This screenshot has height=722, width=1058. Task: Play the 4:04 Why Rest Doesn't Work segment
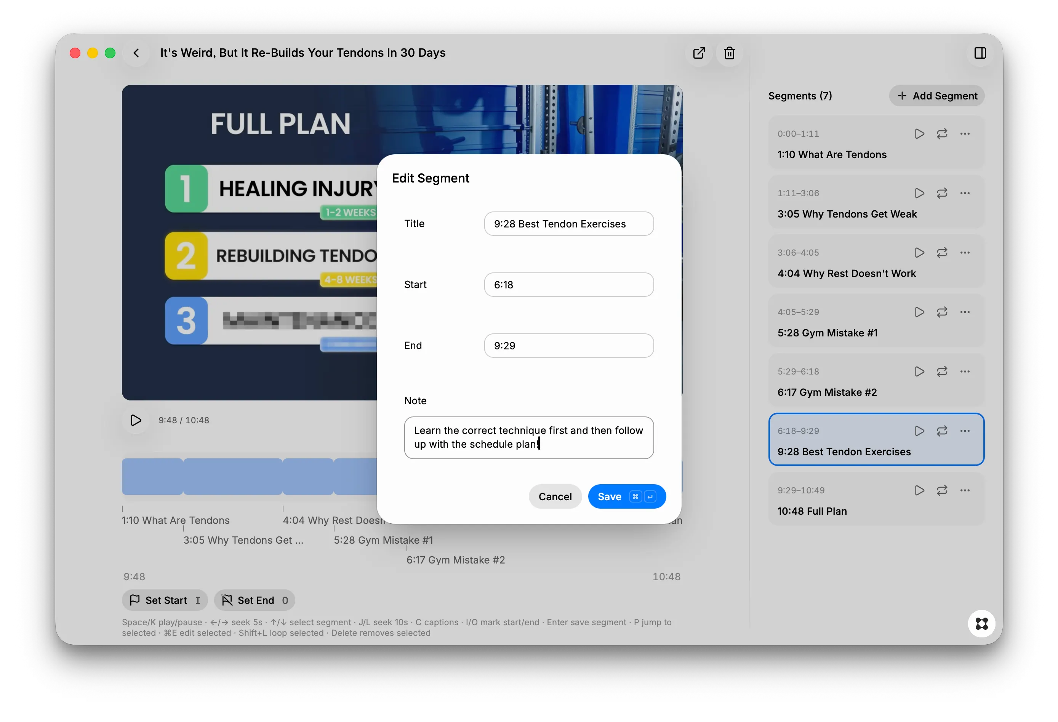click(x=919, y=252)
